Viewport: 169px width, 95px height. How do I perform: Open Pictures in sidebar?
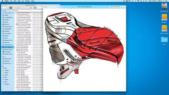7,24
